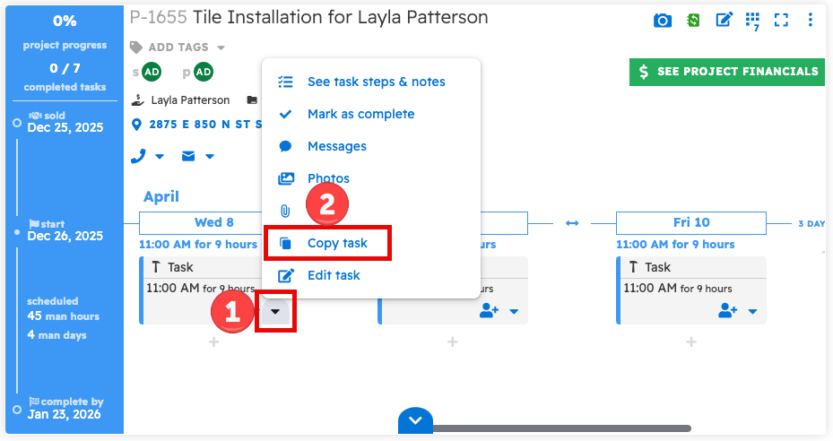This screenshot has width=833, height=441.
Task: Select Copy task from the menu
Action: 338,243
